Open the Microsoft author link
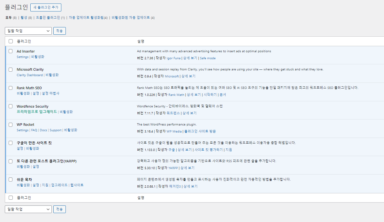 [x=172, y=76]
